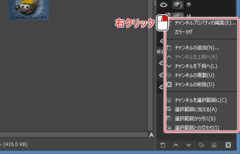Screen dimensions: 240x154
Task: Click the canvas horizontal scrollbar
Action: pos(74,135)
